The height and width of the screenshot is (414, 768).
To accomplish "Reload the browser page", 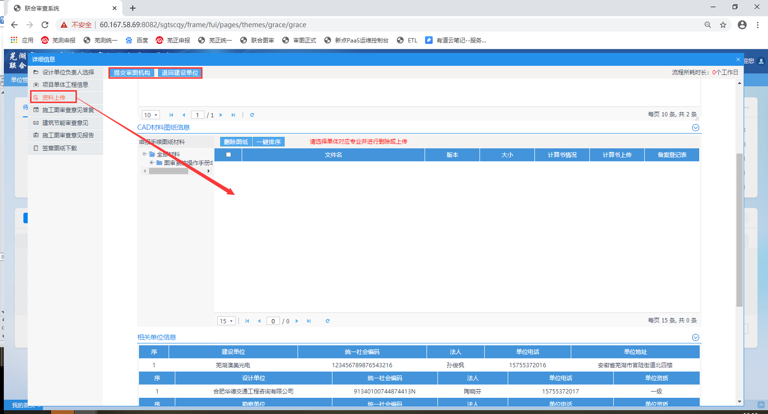I will pos(45,25).
